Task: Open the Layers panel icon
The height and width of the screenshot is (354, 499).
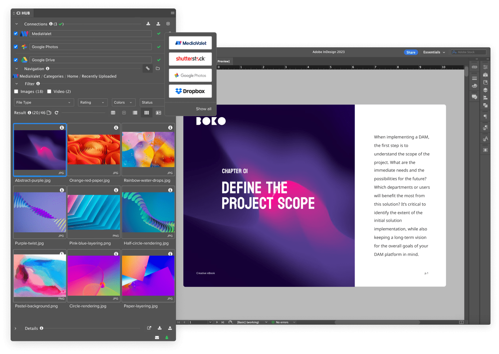Action: (x=485, y=90)
